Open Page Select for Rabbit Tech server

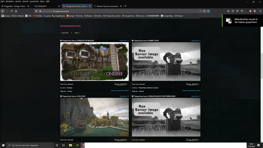point(196,41)
